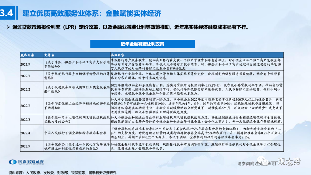Click the content cell starting '加大小微企业和制造业行业'
The width and height of the screenshot is (311, 175).
[x=196, y=119]
